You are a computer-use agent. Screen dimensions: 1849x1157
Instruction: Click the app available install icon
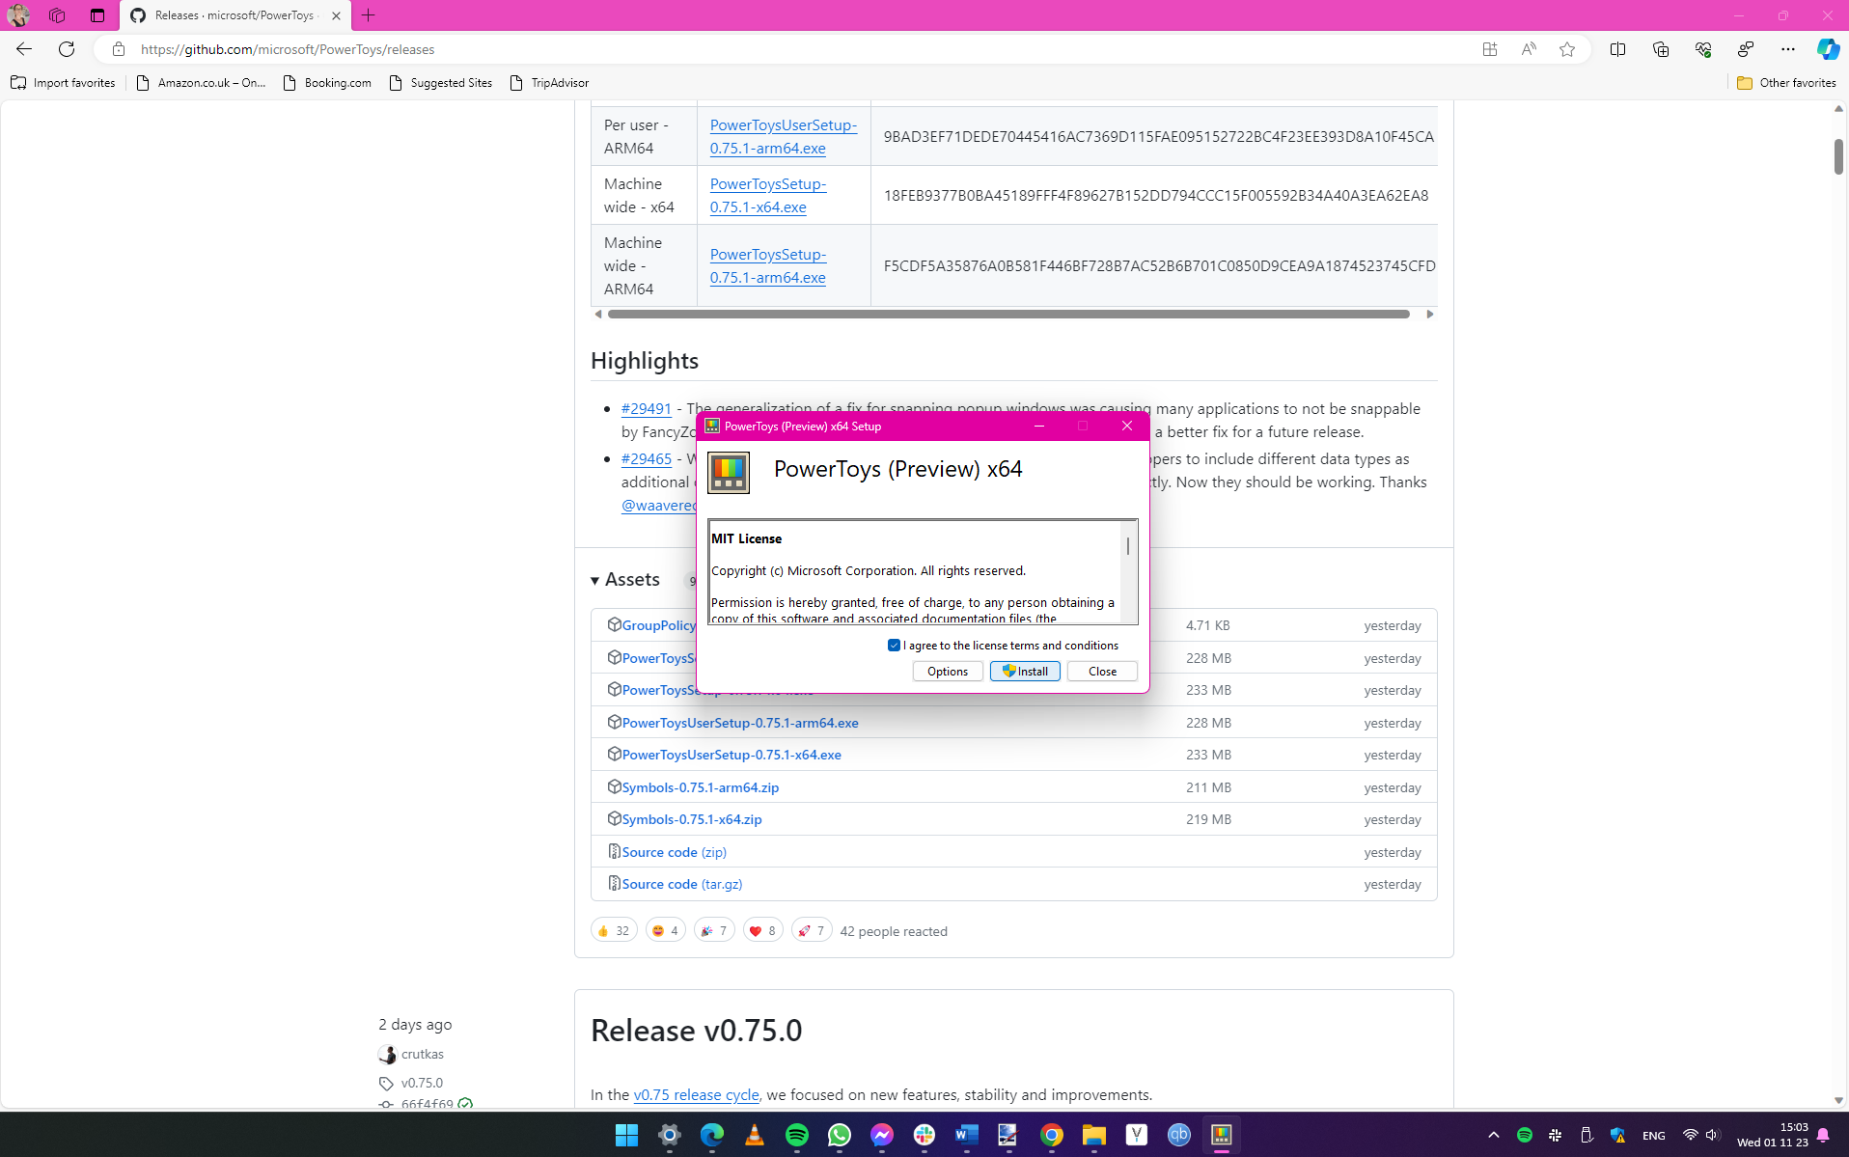(x=1490, y=49)
